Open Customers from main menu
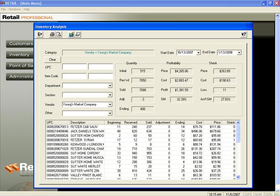The height and width of the screenshot is (196, 280). pos(20,44)
